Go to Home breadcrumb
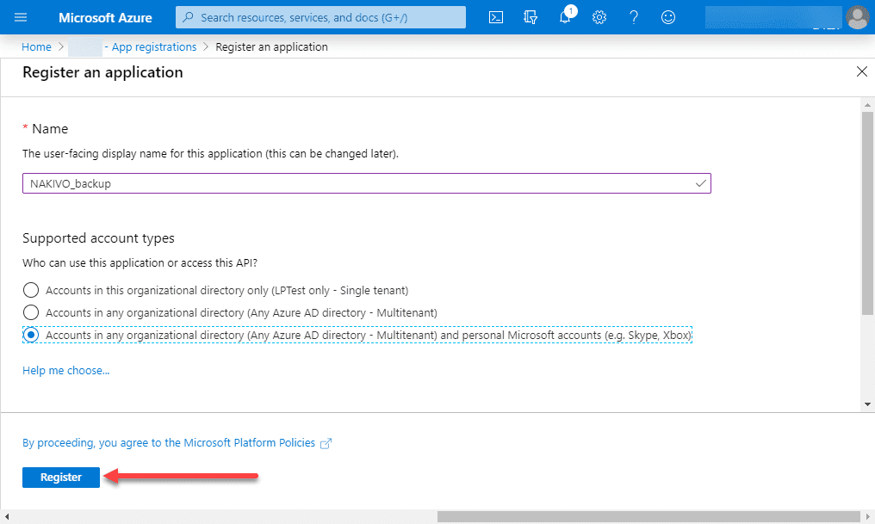The width and height of the screenshot is (875, 524). pyautogui.click(x=36, y=46)
